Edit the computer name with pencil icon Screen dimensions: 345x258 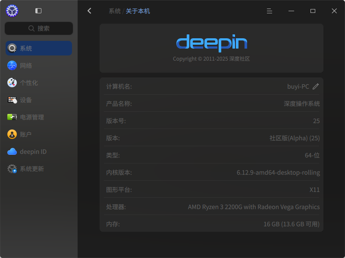coord(316,86)
